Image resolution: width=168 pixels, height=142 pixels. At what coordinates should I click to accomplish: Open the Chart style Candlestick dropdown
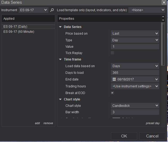135,106
